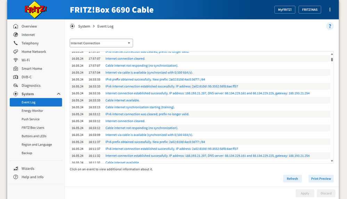347x199 pixels.
Task: Open the Internet menu item
Action: coord(28,35)
